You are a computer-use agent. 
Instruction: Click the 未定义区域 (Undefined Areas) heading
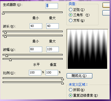[x=78, y=85]
